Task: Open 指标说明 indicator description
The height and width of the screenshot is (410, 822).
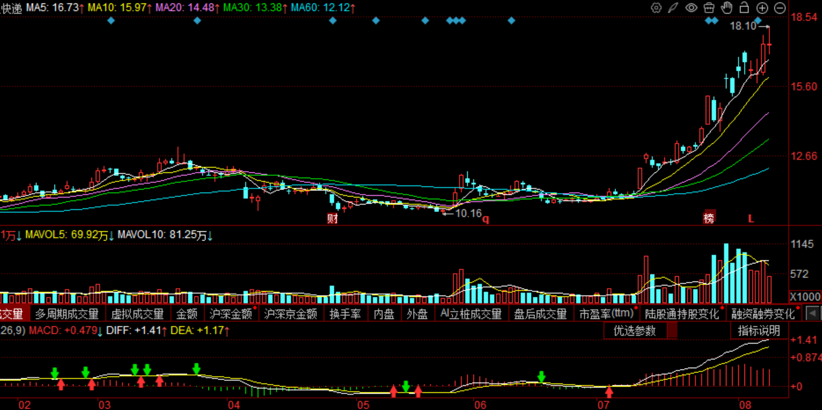Action: tap(759, 331)
